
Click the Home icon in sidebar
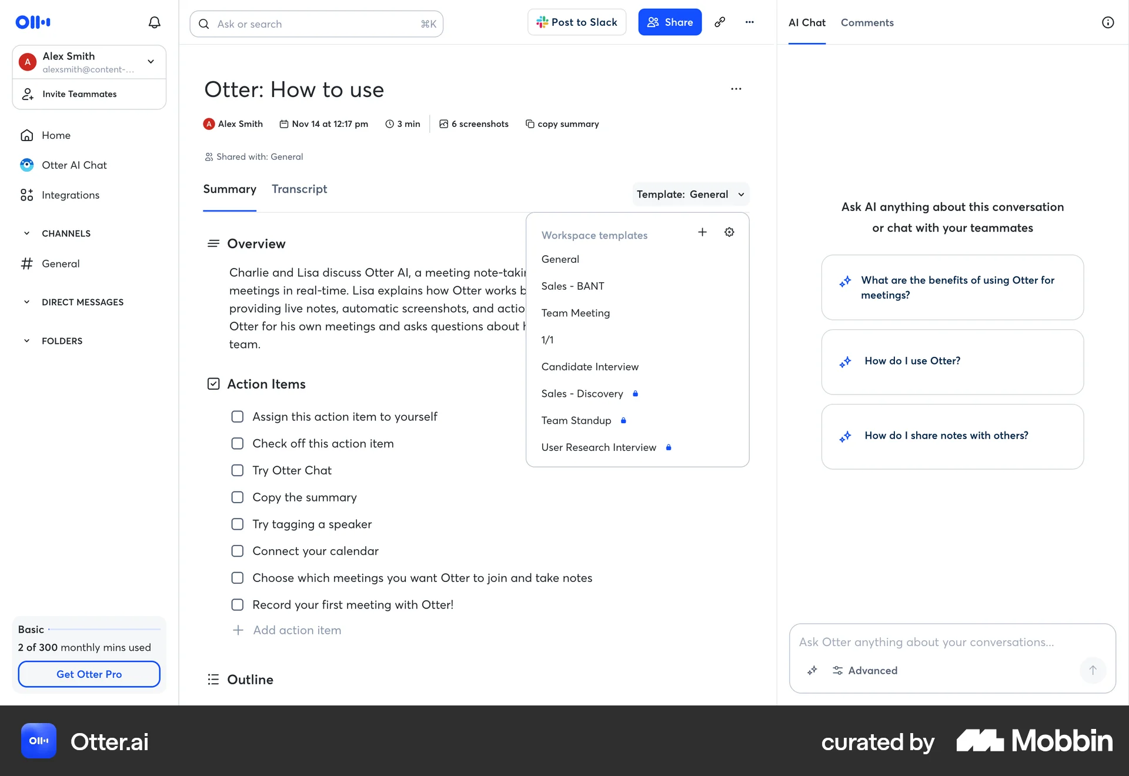coord(26,135)
